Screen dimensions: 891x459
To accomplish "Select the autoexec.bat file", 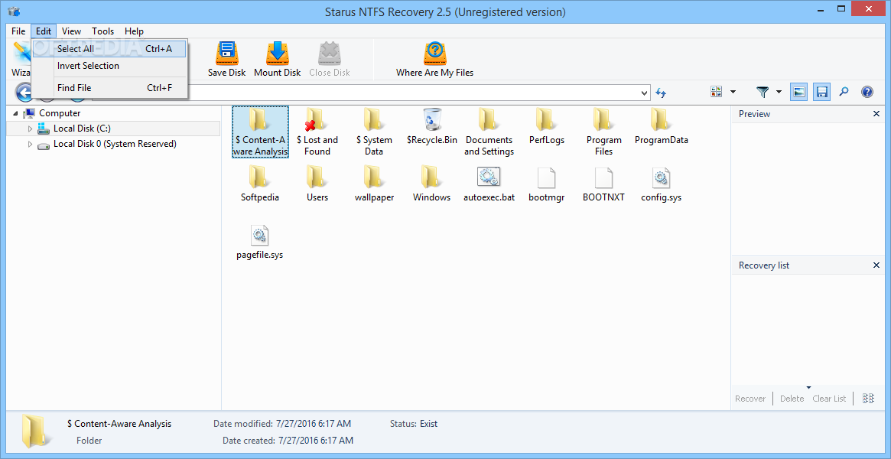I will pyautogui.click(x=489, y=184).
